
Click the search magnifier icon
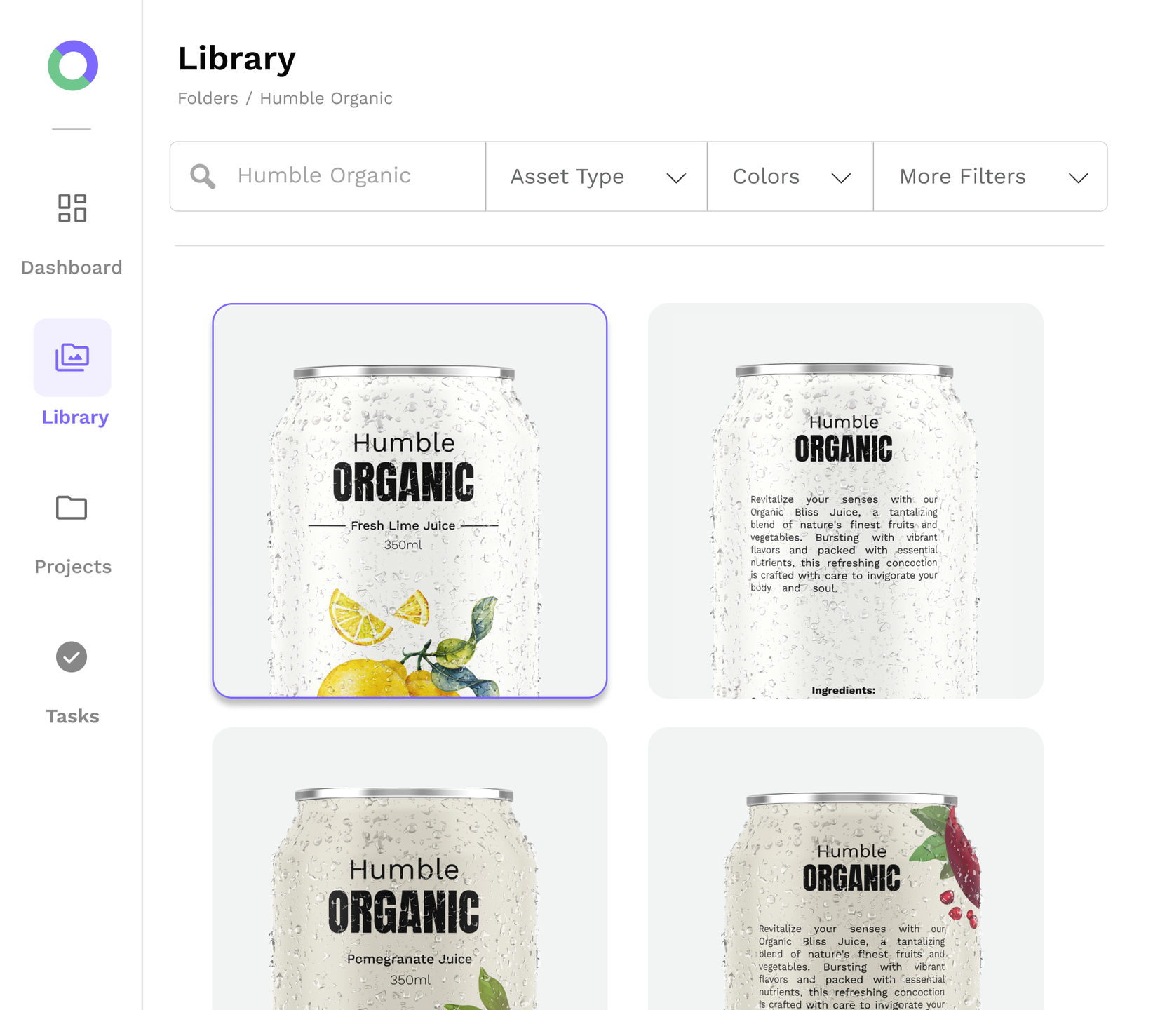(203, 177)
